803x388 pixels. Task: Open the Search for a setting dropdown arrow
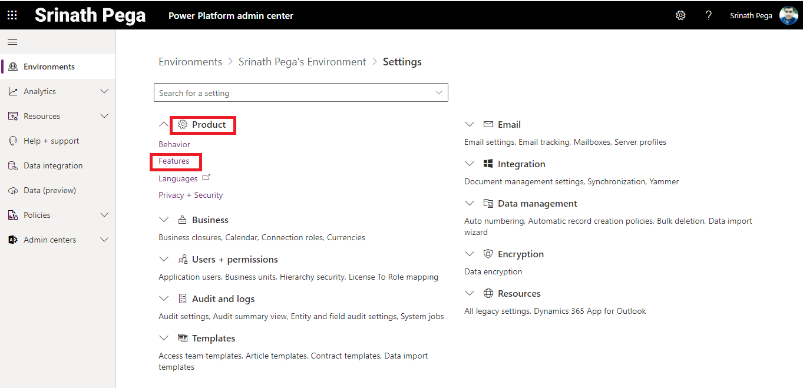[x=438, y=92]
